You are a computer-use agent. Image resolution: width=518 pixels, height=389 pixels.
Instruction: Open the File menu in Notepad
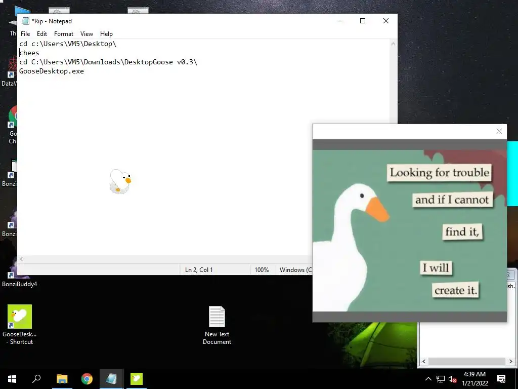pos(25,34)
